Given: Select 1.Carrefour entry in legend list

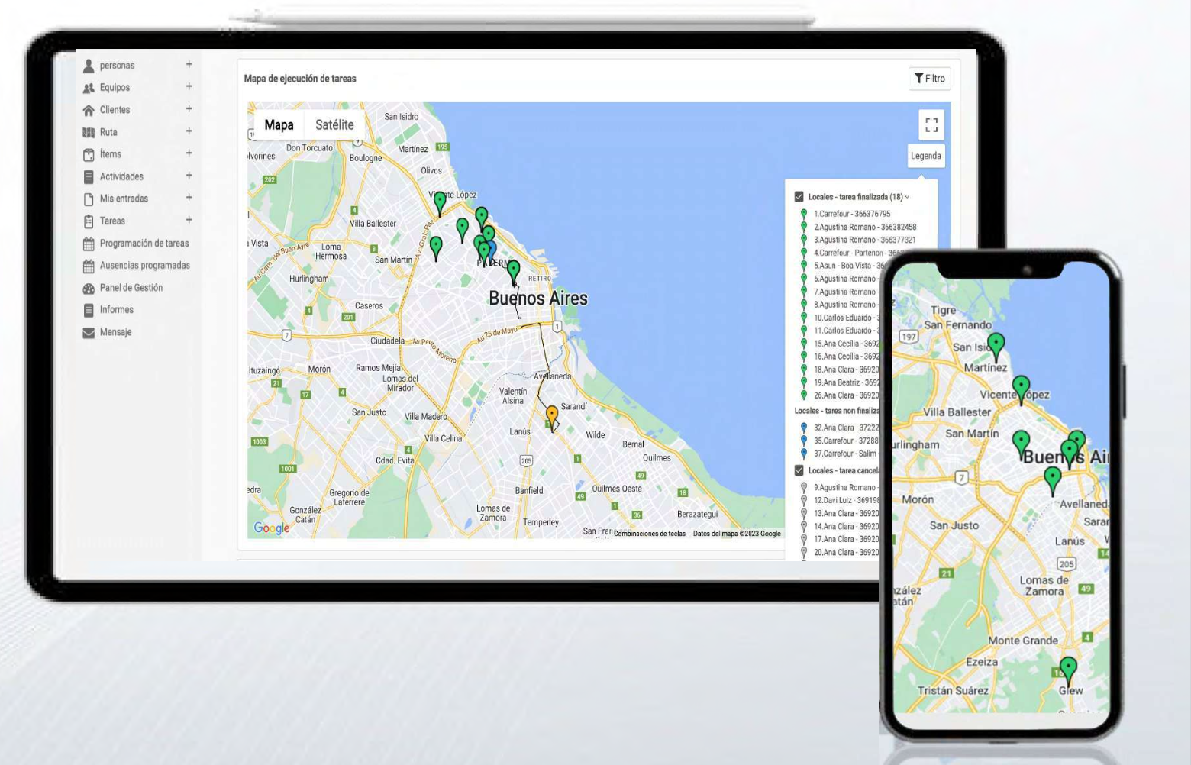Looking at the screenshot, I should pyautogui.click(x=851, y=215).
